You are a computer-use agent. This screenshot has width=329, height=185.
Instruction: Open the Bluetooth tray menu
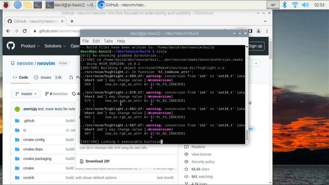coord(284,5)
